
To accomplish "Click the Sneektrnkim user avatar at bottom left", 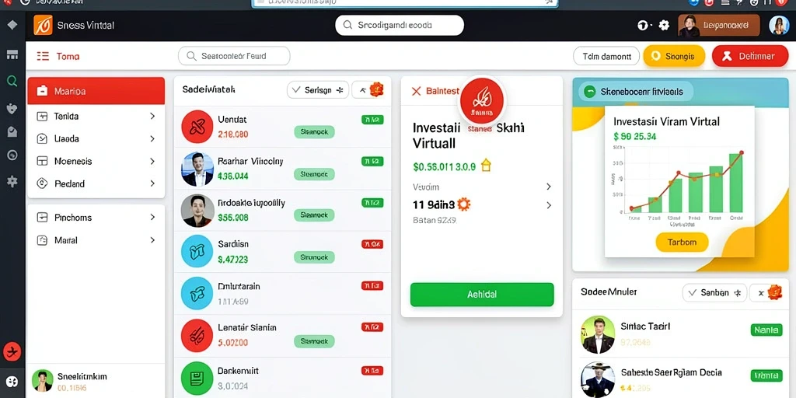I will coord(42,380).
